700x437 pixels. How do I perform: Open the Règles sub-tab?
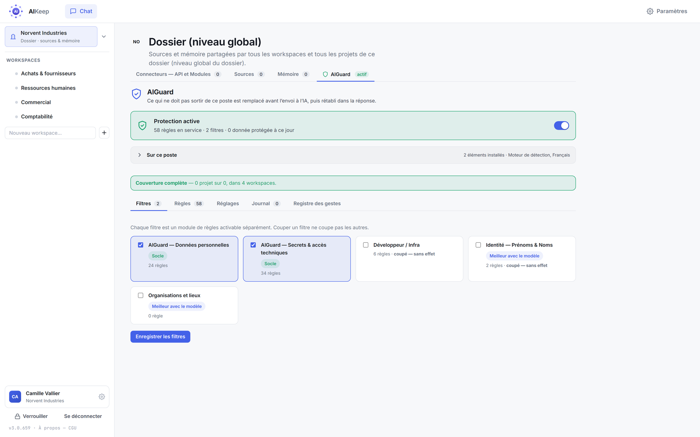click(189, 203)
